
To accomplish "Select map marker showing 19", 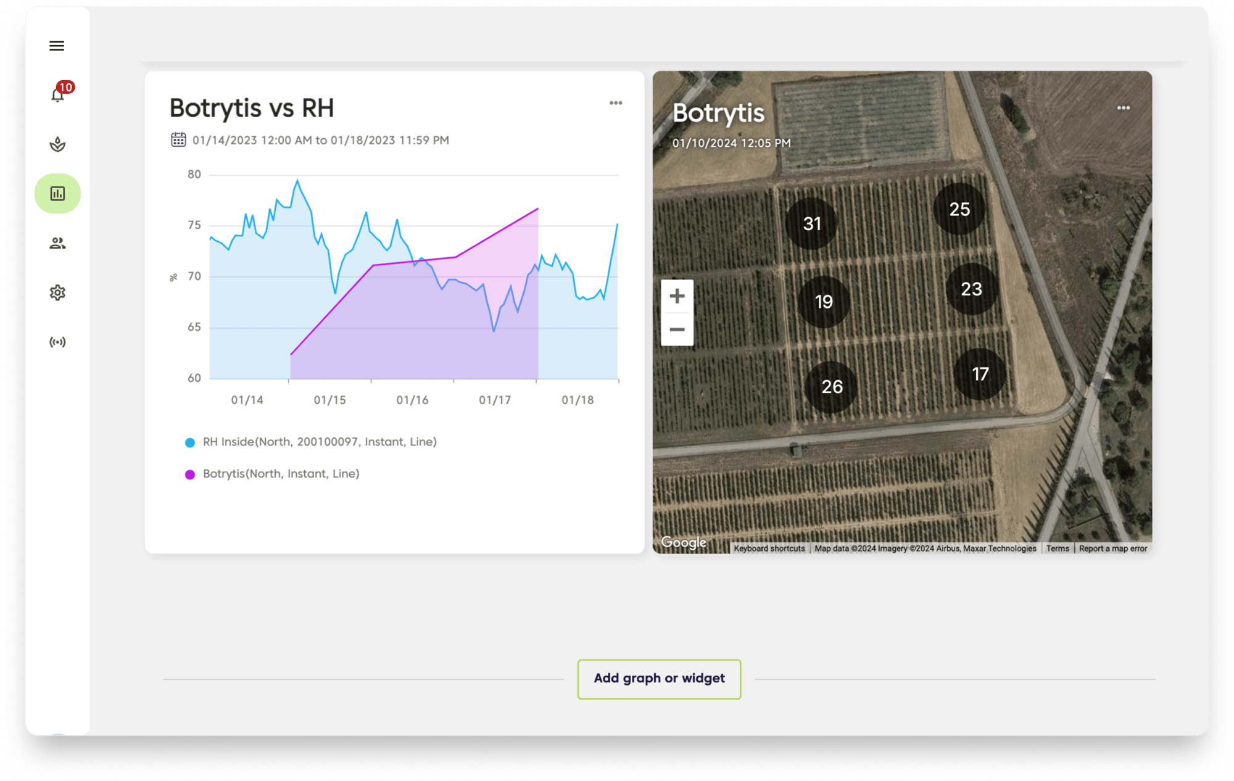I will coord(824,302).
